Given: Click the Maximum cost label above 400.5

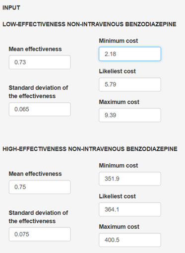Looking at the screenshot, I should (x=119, y=227).
